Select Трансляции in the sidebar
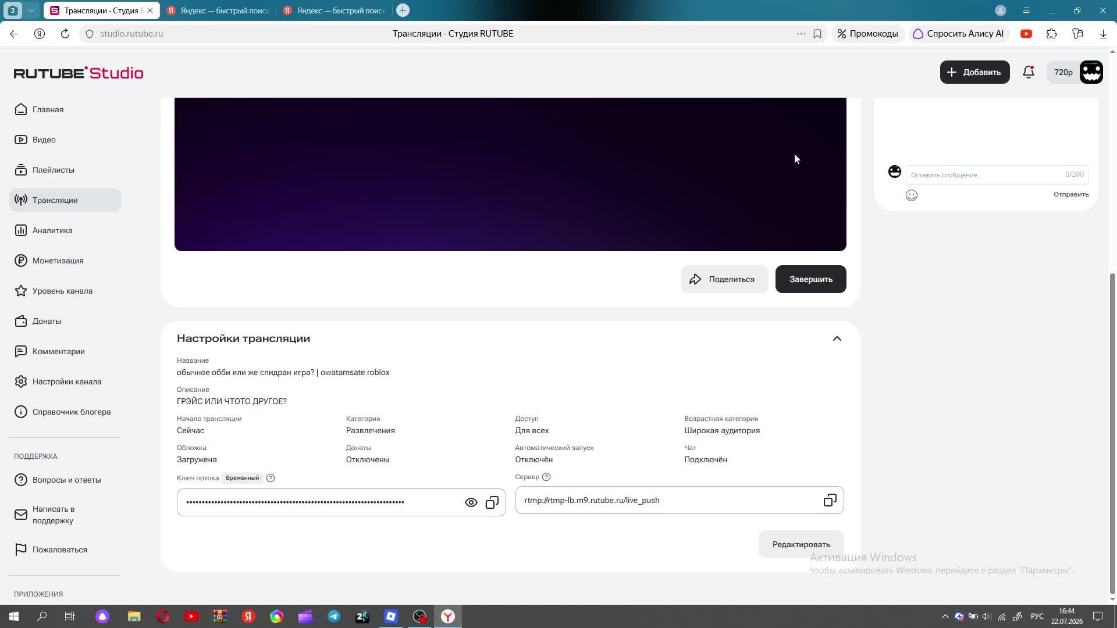Viewport: 1117px width, 628px height. [65, 200]
